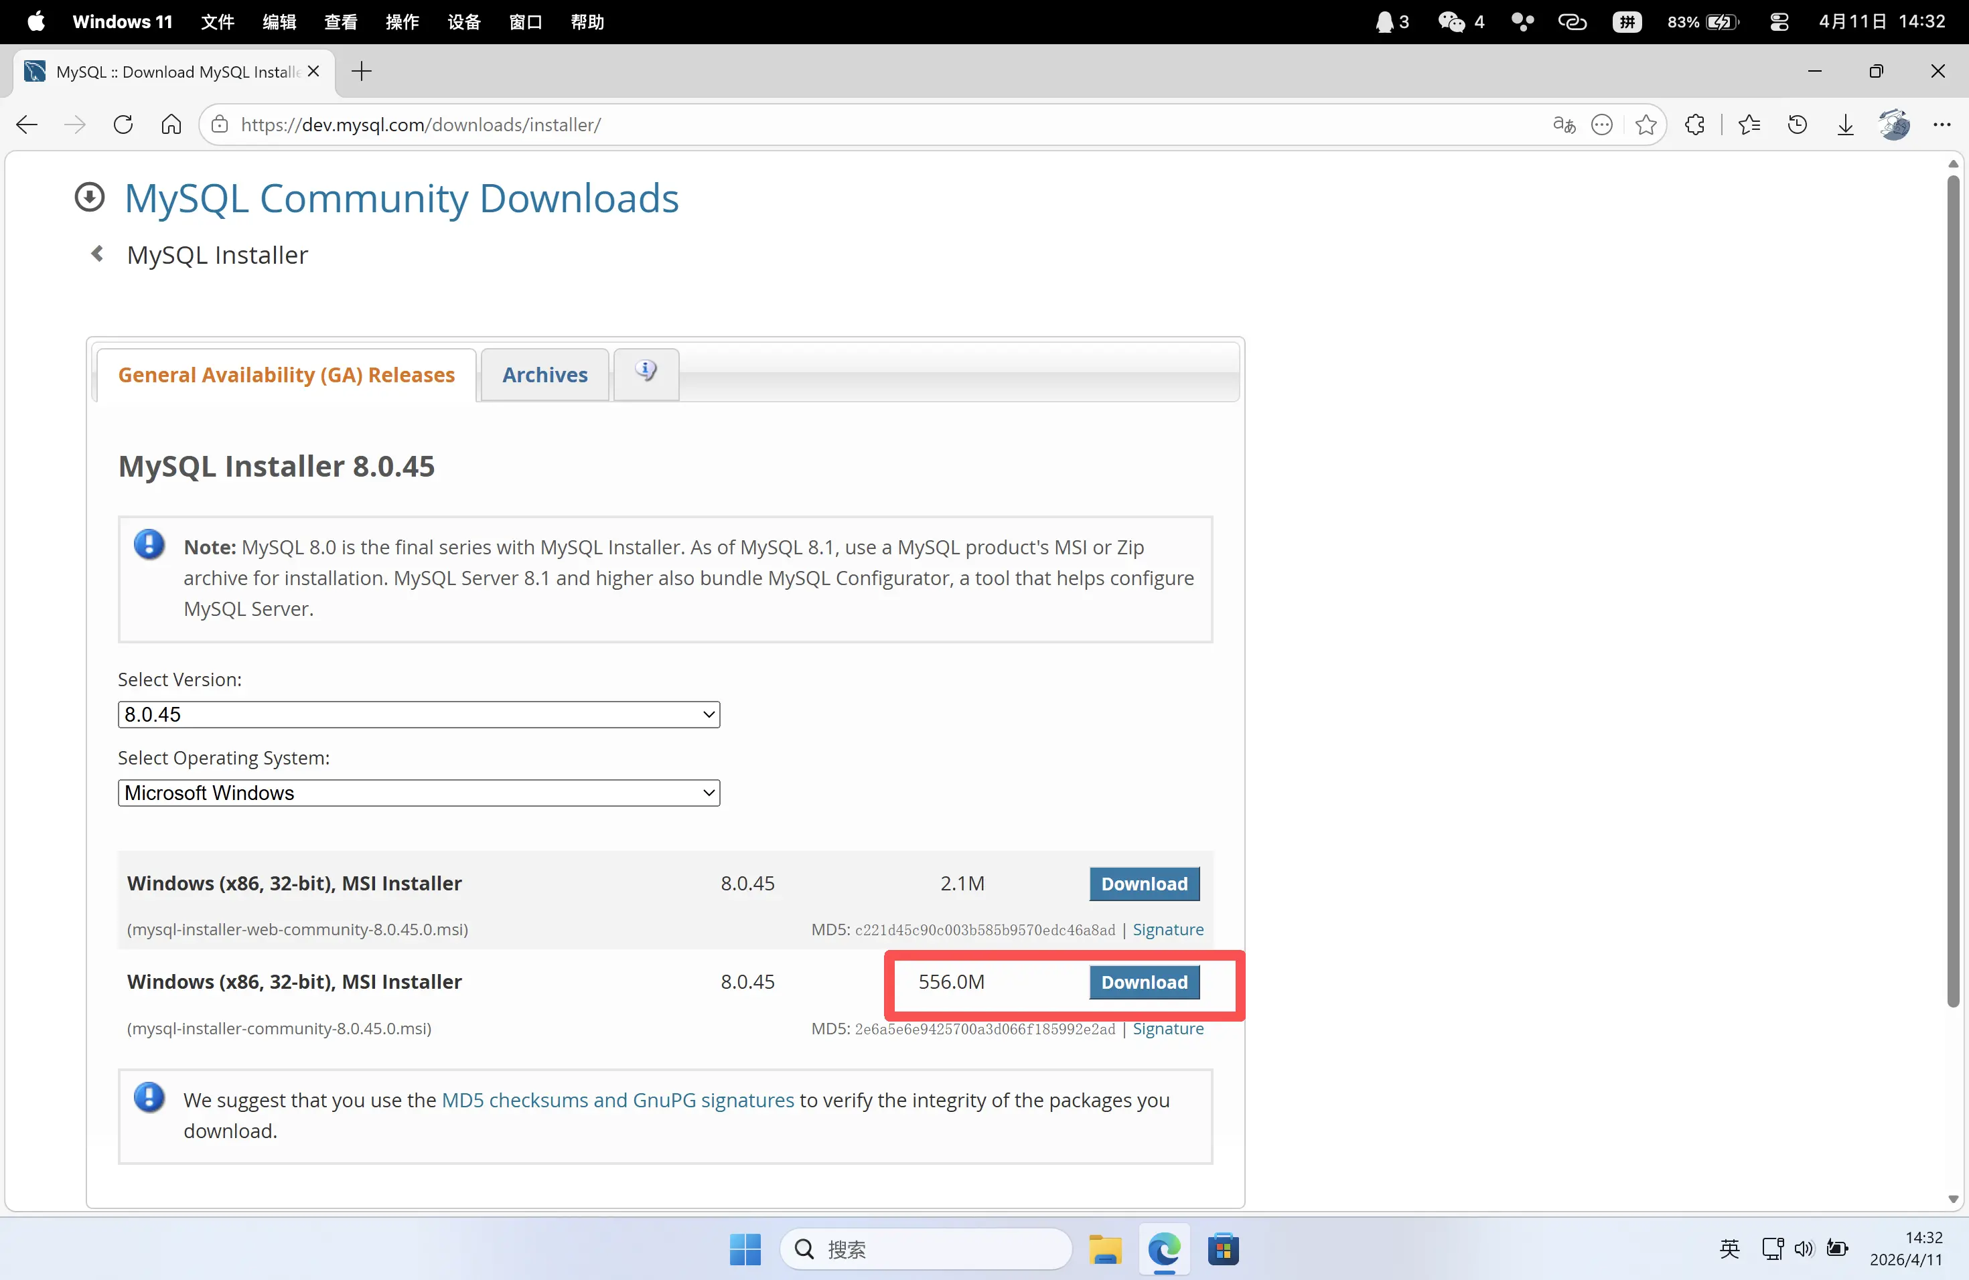Open browser downloads arrow icon
Screen dimensions: 1969x1280
coord(1845,125)
